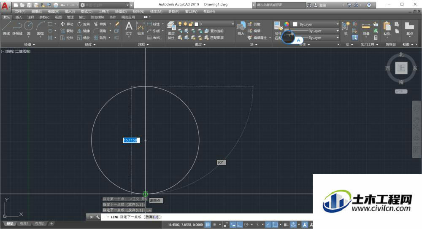The image size is (422, 229).
Task: Select the Line (直线) drawing tool
Action: 6,28
